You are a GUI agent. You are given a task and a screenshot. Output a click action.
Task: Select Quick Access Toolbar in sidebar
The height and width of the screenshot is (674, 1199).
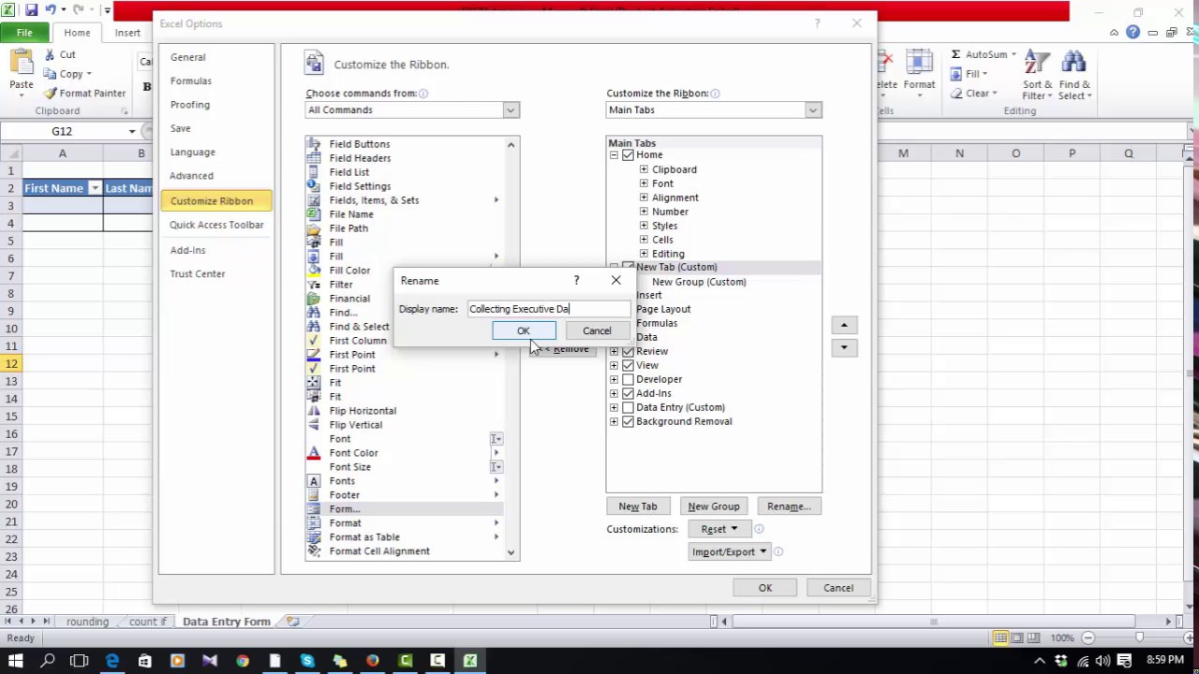[216, 225]
